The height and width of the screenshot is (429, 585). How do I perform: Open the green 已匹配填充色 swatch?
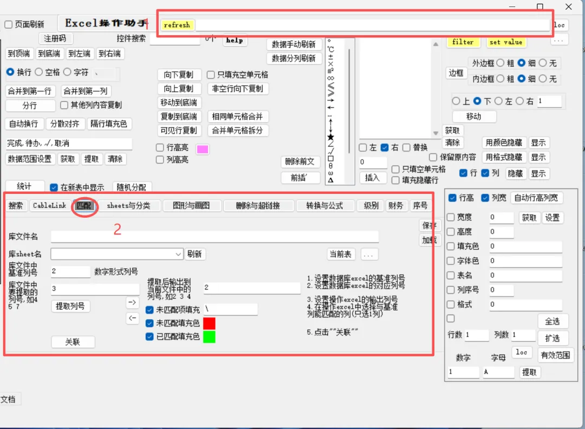click(x=209, y=337)
